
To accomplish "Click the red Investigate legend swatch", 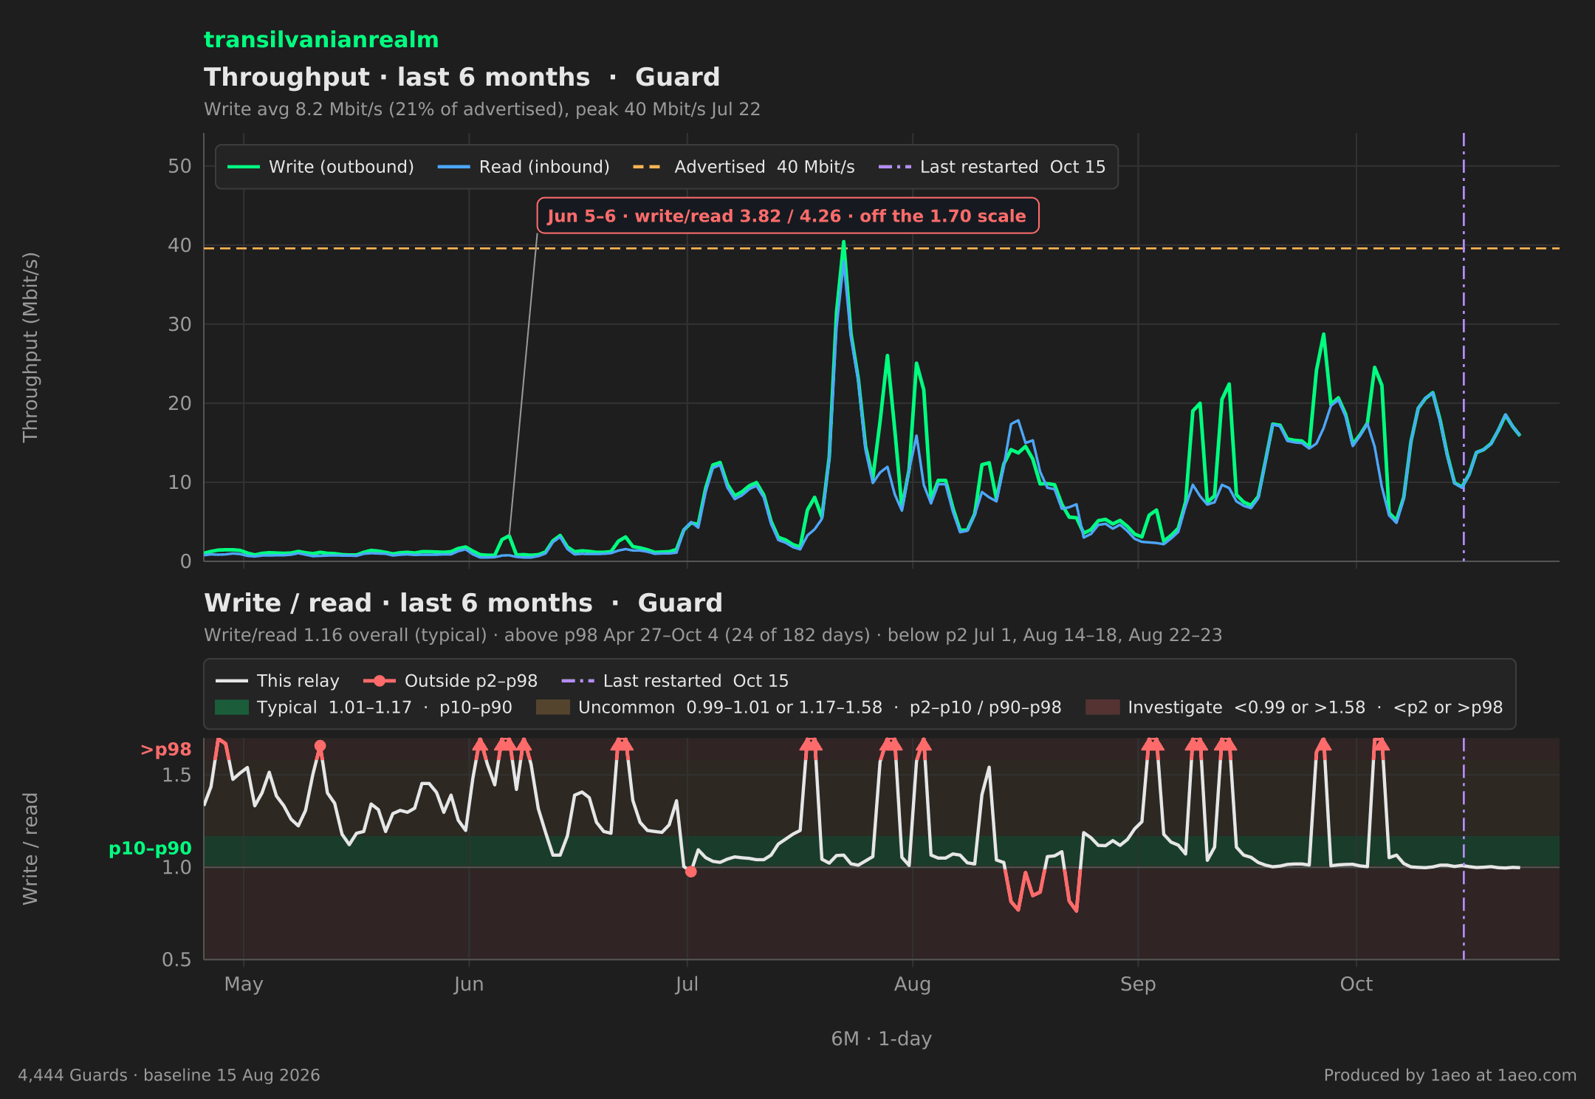I will (x=1102, y=708).
